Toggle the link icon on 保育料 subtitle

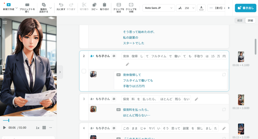tap(223, 109)
